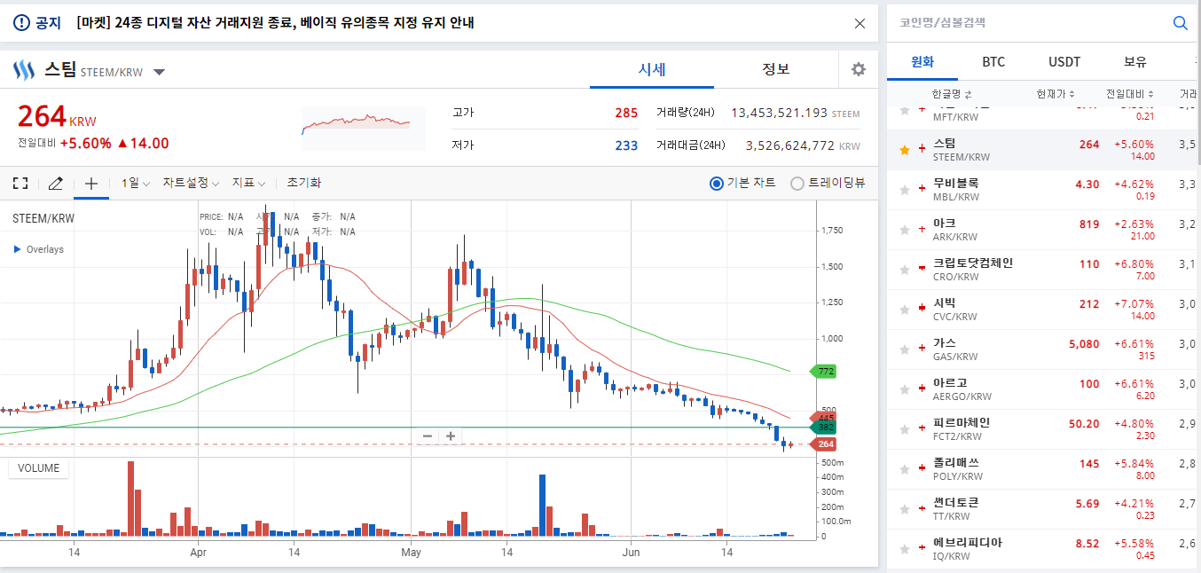Viewport: 1201px width, 573px height.
Task: Open the STEEM/KRW market dropdown arrow
Action: pyautogui.click(x=160, y=72)
